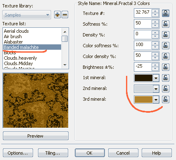This screenshot has height=160, width=176.
Task: Click the texture list scroll up arrow
Action: pyautogui.click(x=65, y=32)
